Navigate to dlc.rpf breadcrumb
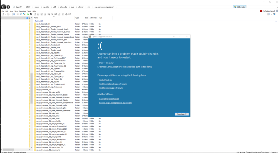 coord(81,7)
